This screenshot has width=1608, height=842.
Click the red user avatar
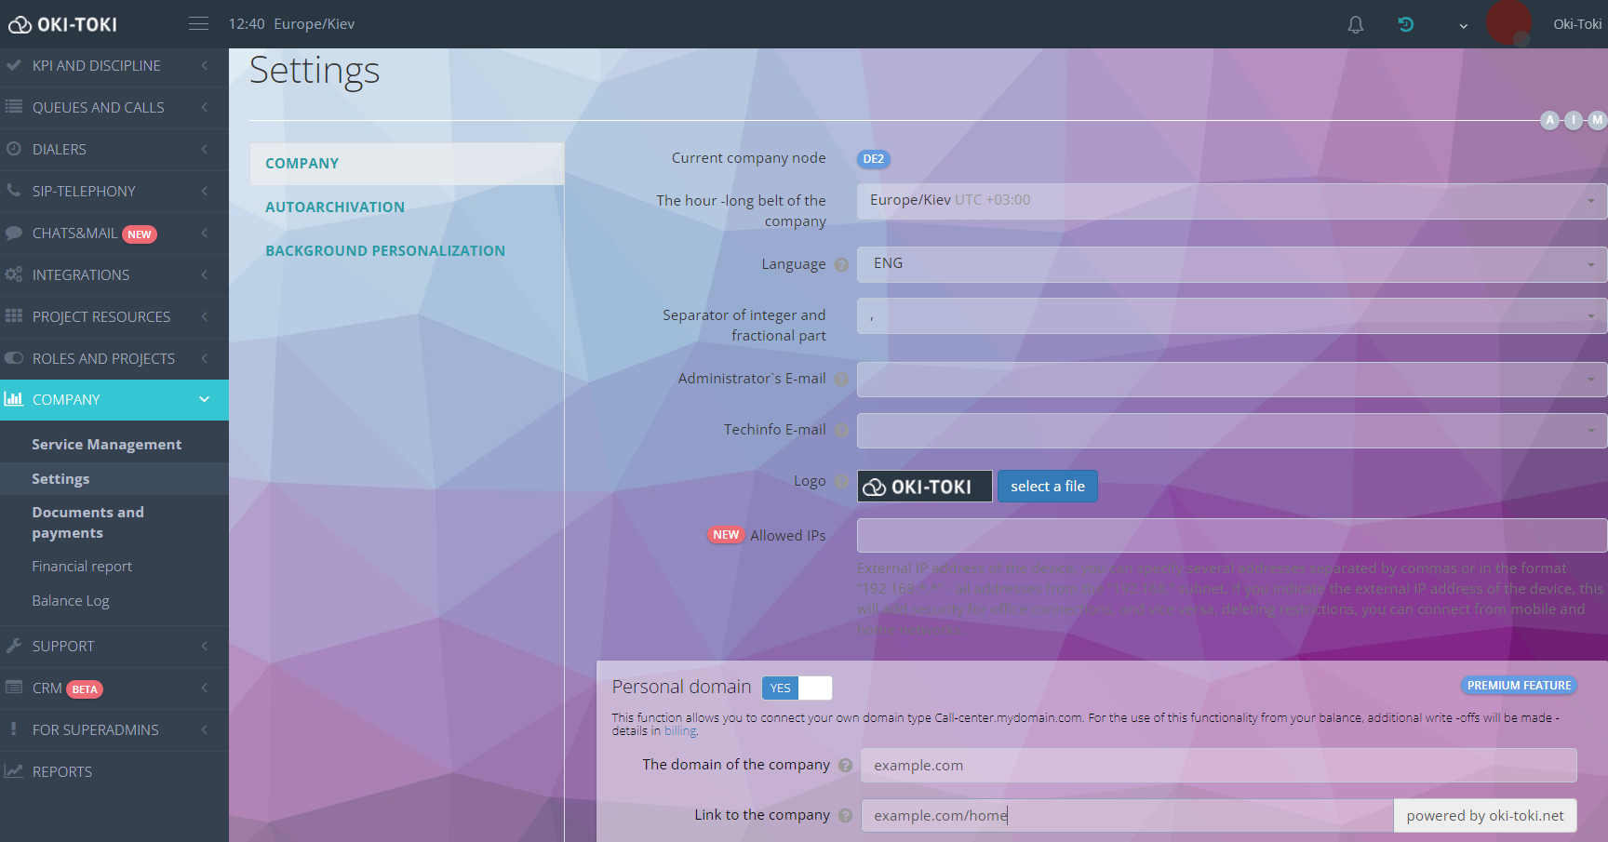coord(1508,22)
